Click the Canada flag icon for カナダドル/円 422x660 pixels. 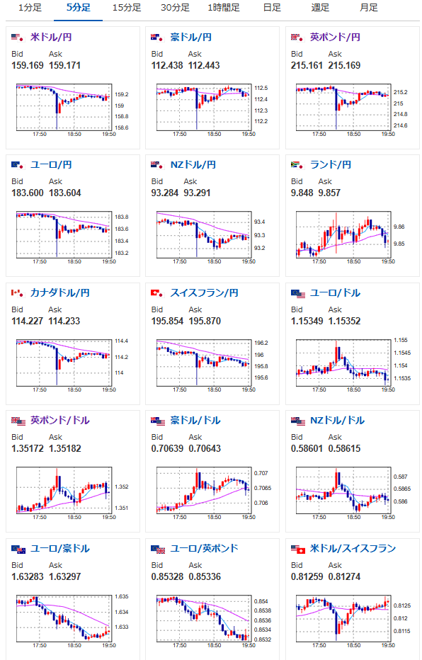click(x=17, y=293)
